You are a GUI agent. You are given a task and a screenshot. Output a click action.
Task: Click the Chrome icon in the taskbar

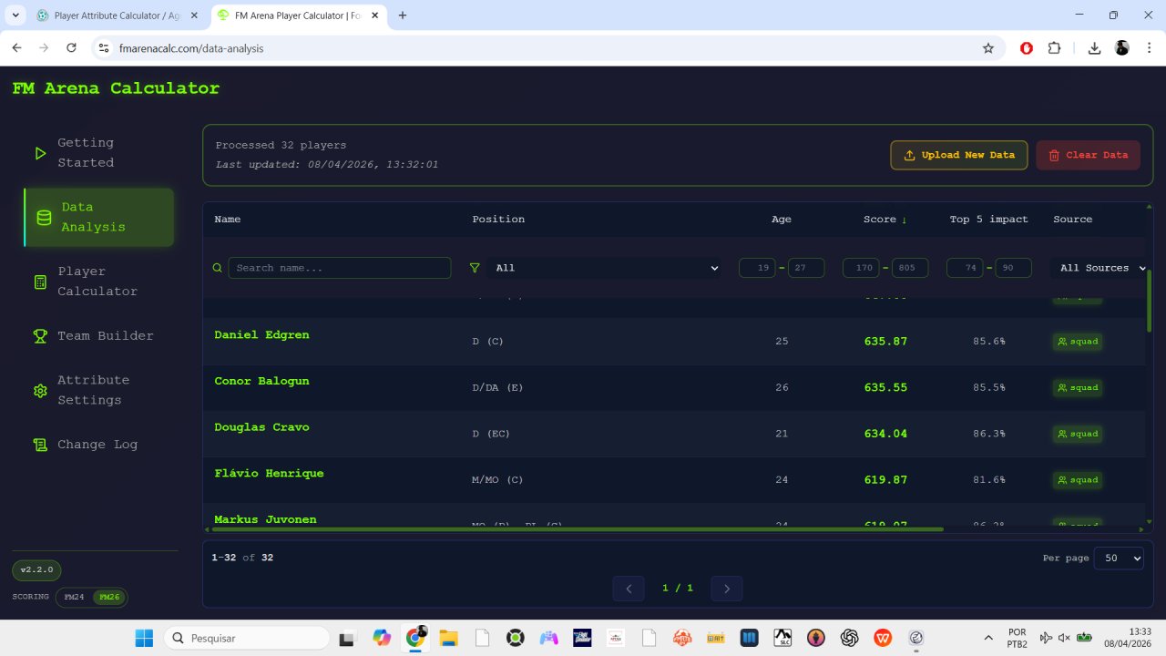(415, 638)
